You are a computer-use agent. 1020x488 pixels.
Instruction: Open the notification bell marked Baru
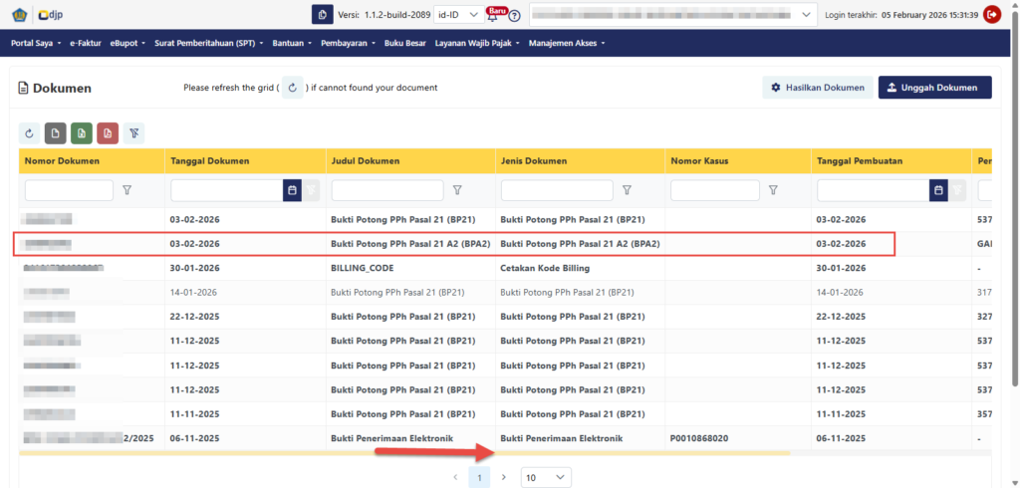pos(494,14)
